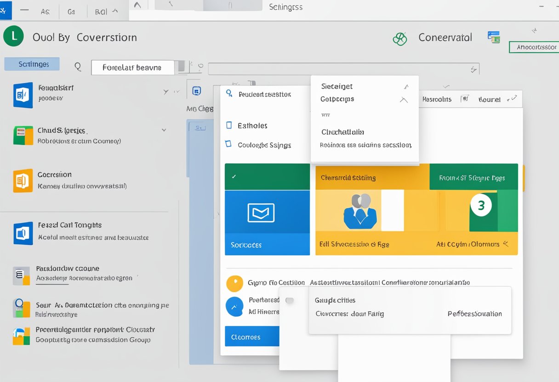
Task: Click the green clover icon beside Conerevatal
Action: coord(399,39)
